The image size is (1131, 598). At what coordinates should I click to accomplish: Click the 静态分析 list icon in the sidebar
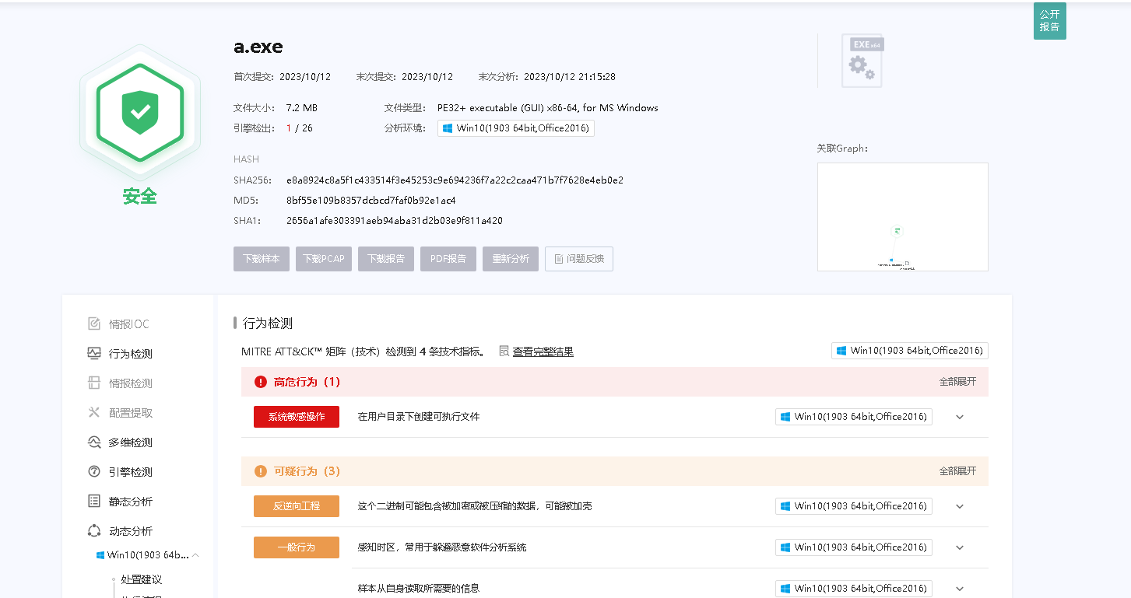pos(94,502)
